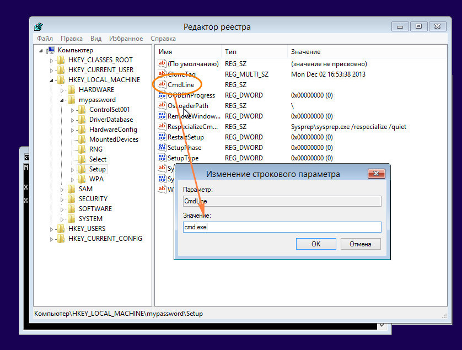
Task: Click the RespecializeCmd string value icon
Action: [x=162, y=127]
